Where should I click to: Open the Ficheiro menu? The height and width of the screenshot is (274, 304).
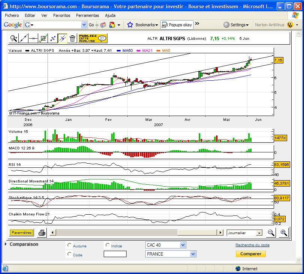coord(12,15)
